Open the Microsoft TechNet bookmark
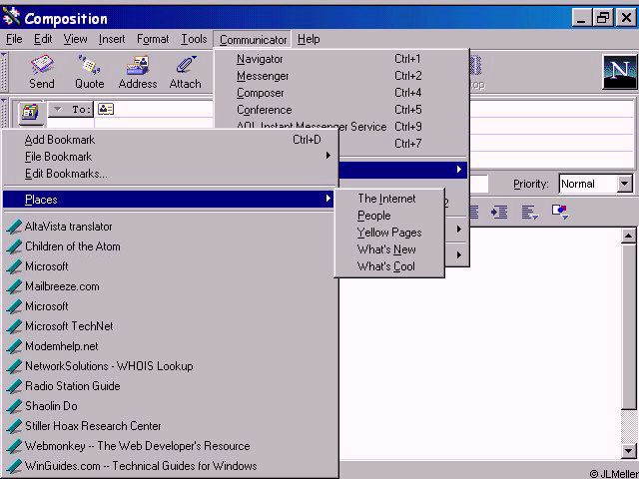The image size is (639, 479). click(x=171, y=326)
